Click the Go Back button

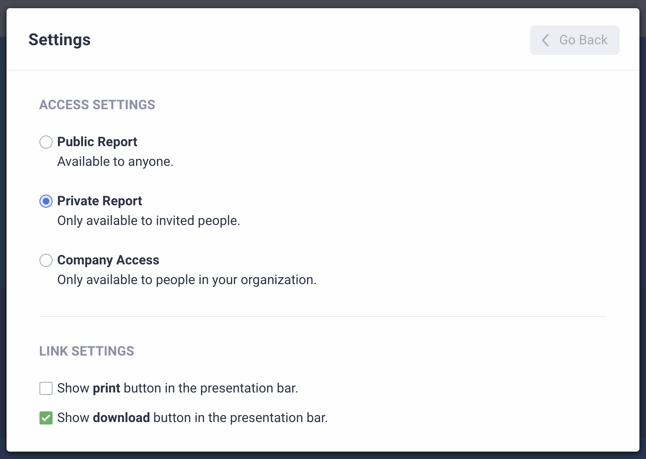coord(574,40)
